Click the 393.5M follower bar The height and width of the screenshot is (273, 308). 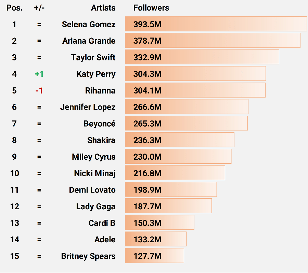[216, 24]
